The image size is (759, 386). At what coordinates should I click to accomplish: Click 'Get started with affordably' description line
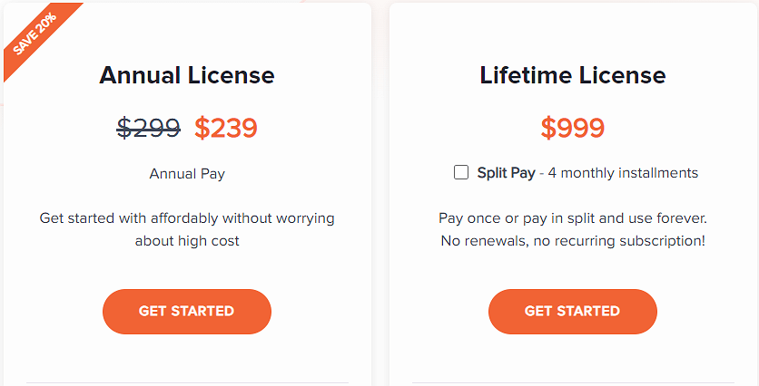point(187,218)
